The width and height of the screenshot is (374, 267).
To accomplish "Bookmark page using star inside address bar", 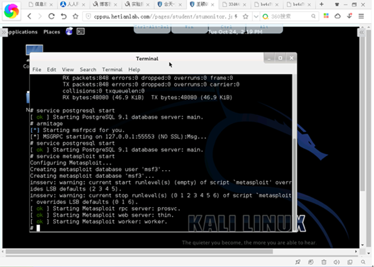I will click(x=245, y=16).
